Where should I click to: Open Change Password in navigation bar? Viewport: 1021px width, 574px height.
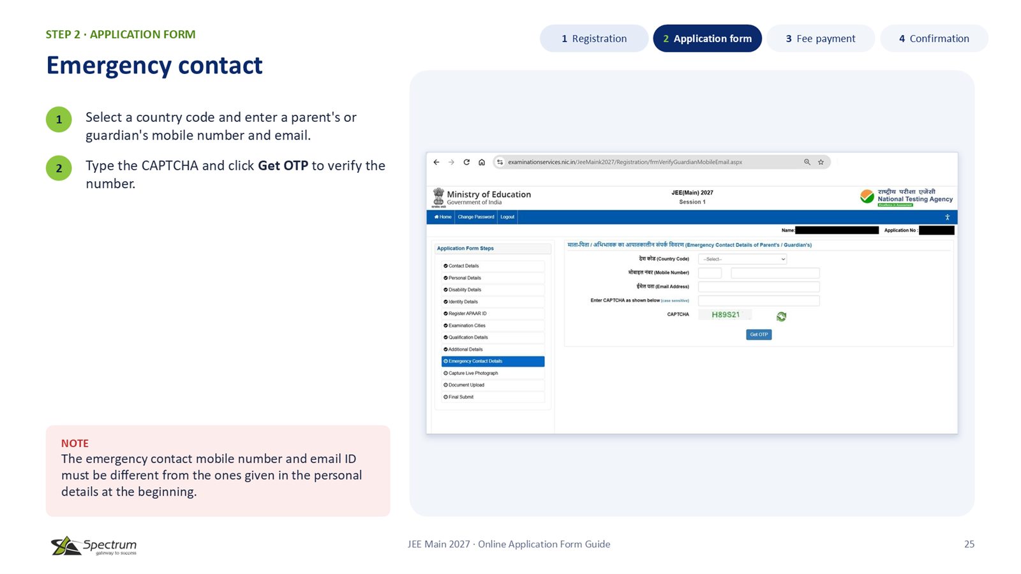point(476,217)
